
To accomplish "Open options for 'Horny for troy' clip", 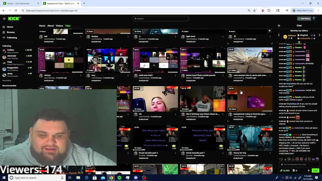I will (270, 153).
